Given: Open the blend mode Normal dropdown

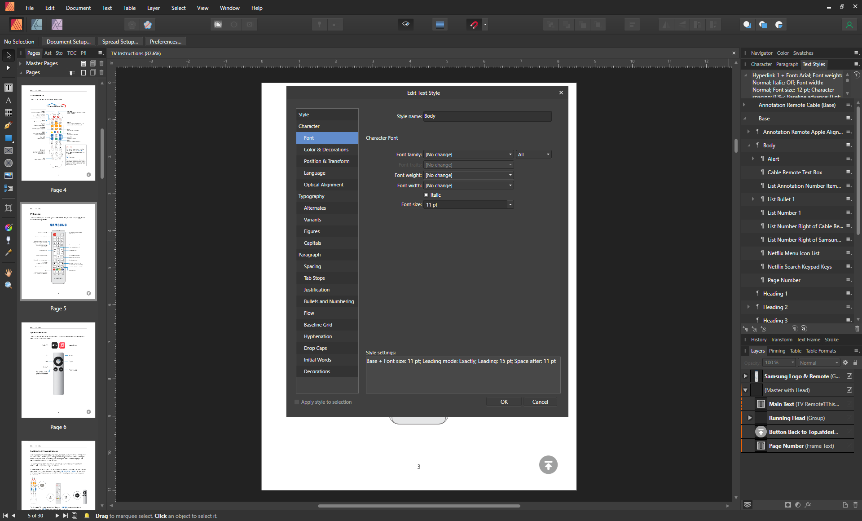Looking at the screenshot, I should [818, 362].
